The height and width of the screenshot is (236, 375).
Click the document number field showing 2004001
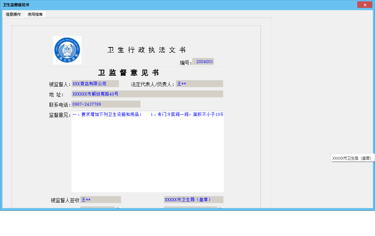coord(203,61)
